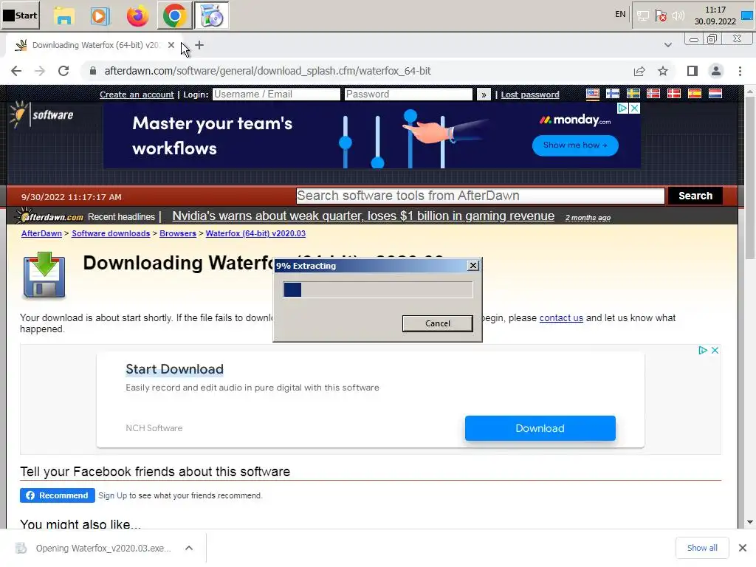Click the Search button
Image resolution: width=756 pixels, height=567 pixels.
click(x=695, y=196)
